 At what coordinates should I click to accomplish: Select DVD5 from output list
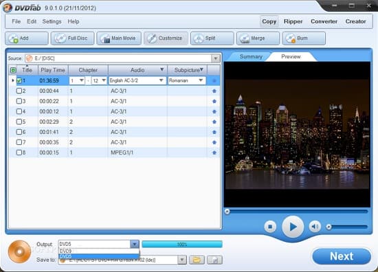point(99,256)
